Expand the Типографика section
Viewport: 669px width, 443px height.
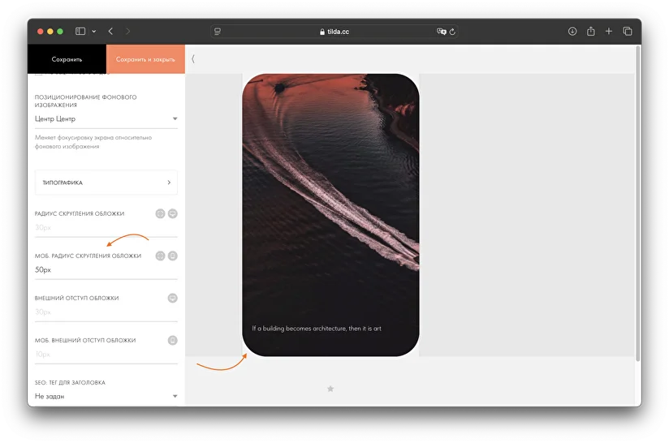coord(106,183)
